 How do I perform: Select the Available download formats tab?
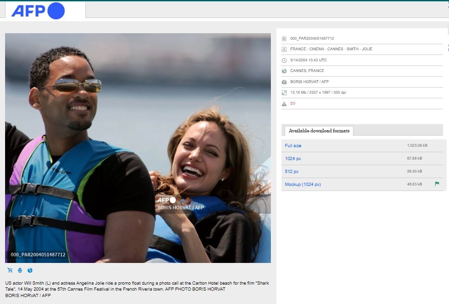click(319, 131)
